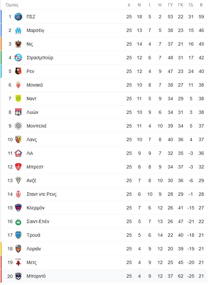The width and height of the screenshot is (208, 285).
Task: Open the Μονπελιέ team crest
Action: 18,126
